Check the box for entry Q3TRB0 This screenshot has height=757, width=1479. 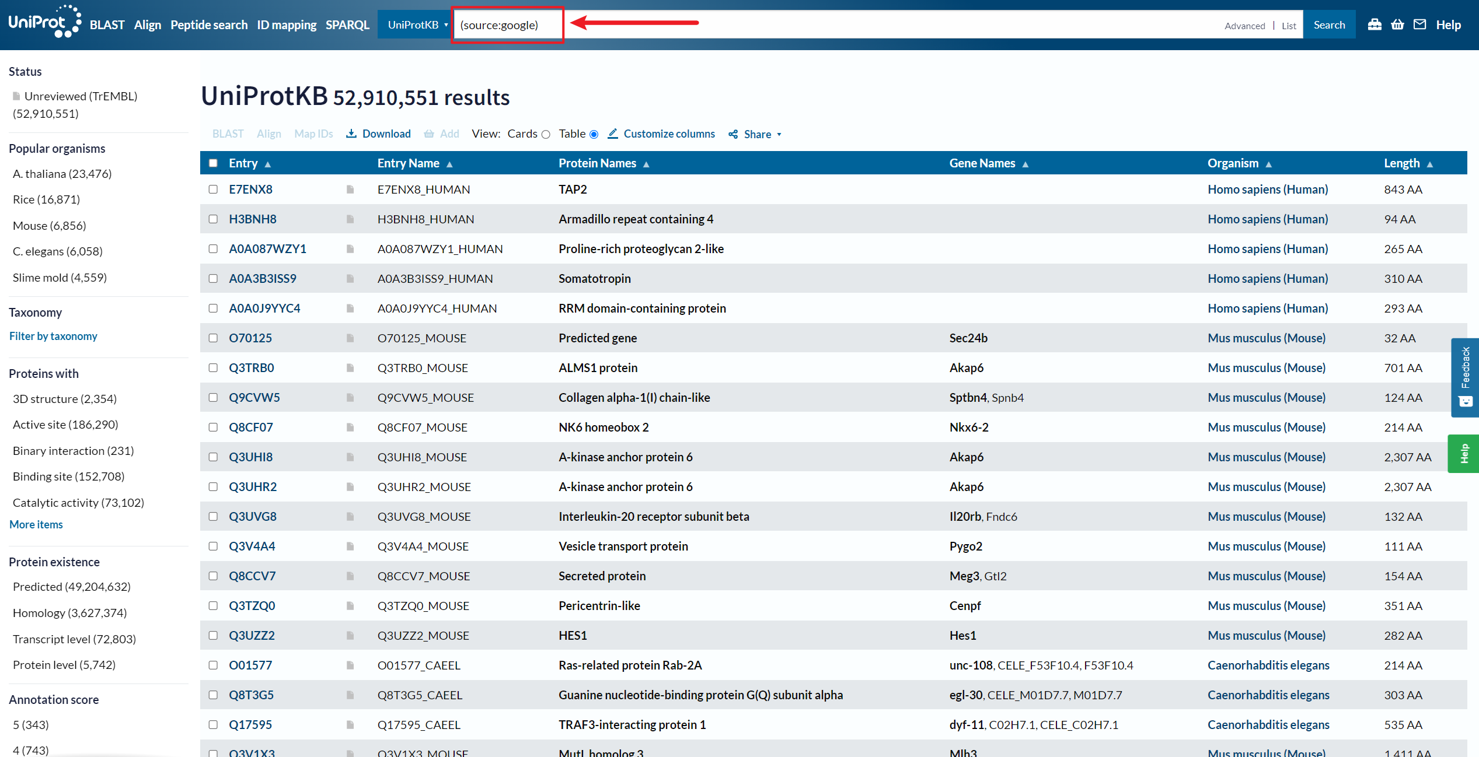213,367
